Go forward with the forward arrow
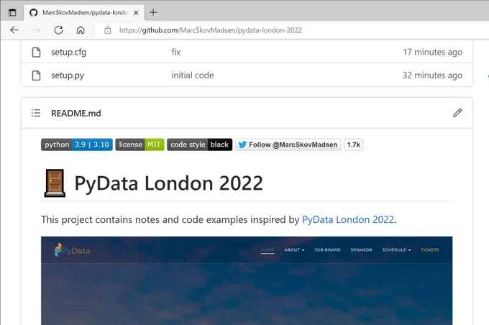This screenshot has height=325, width=489. (37, 30)
